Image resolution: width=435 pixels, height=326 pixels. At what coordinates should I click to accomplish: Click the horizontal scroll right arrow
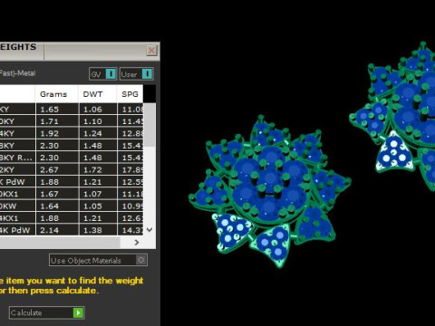pyautogui.click(x=136, y=243)
